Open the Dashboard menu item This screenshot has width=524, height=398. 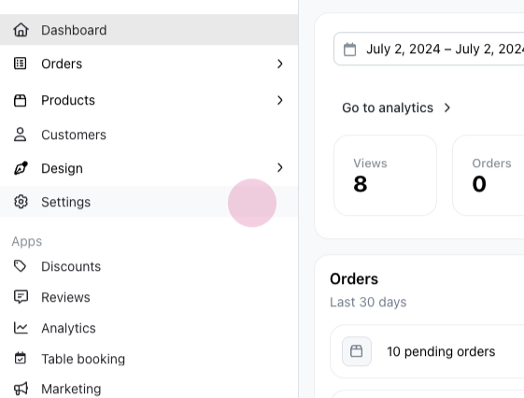149,30
